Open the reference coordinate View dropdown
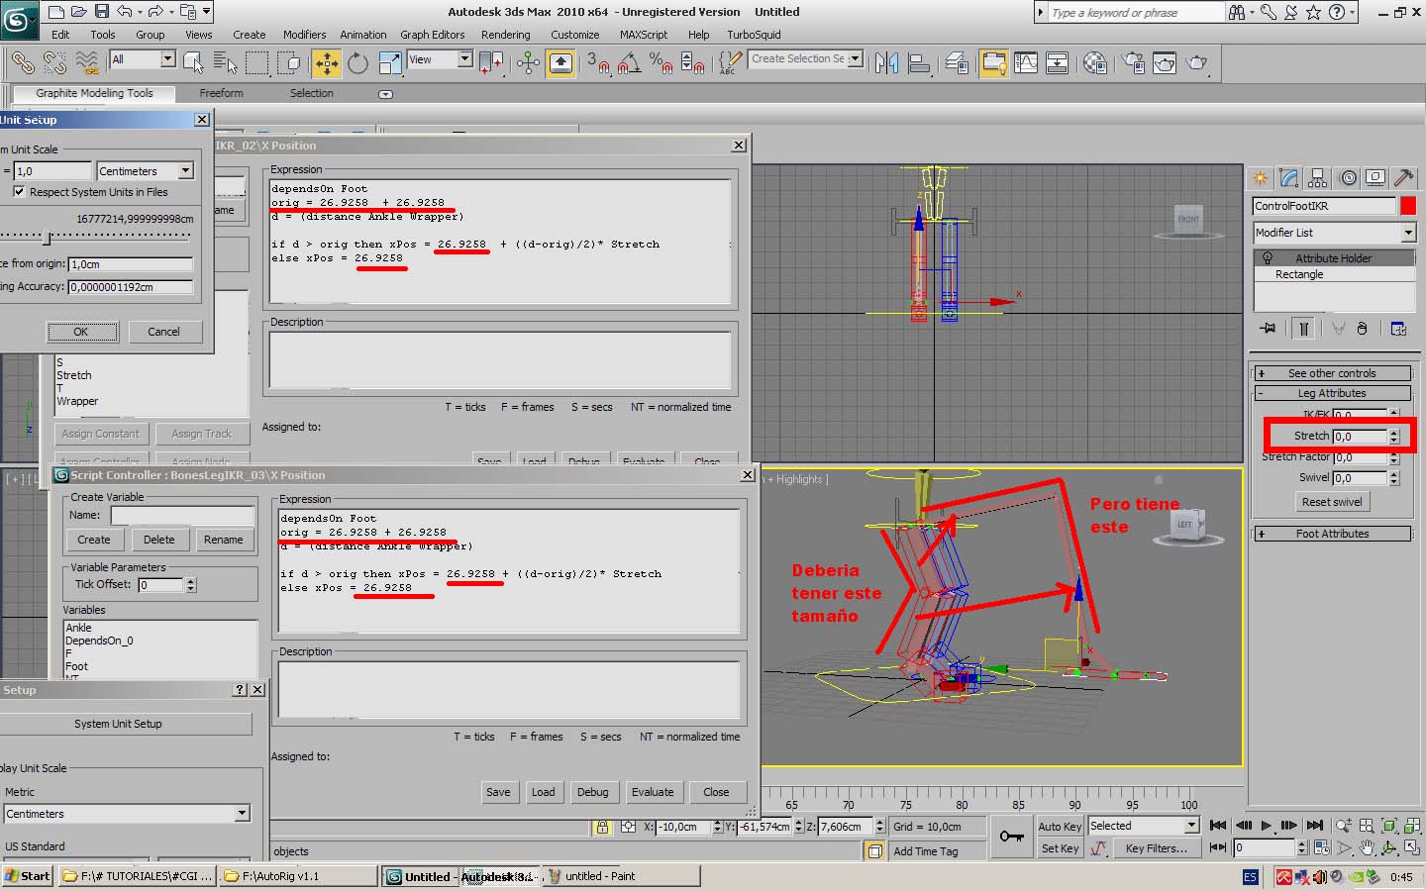 (440, 59)
